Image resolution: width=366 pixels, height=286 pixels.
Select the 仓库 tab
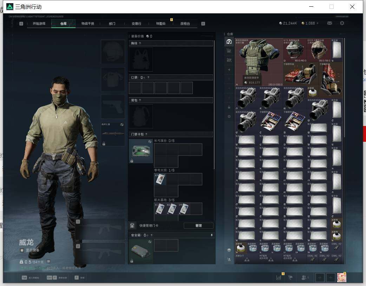[64, 24]
